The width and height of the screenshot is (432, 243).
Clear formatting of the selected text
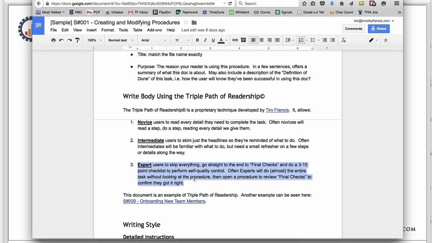click(x=344, y=40)
